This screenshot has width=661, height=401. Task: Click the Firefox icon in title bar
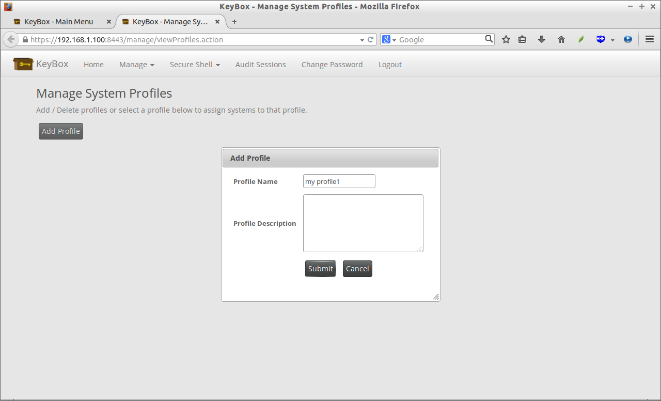(8, 7)
